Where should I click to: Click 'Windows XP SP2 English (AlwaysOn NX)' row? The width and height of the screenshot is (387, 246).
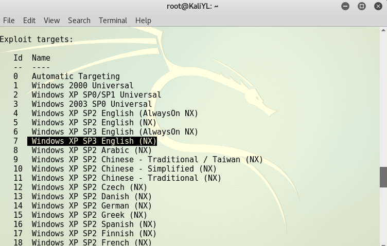(x=106, y=113)
